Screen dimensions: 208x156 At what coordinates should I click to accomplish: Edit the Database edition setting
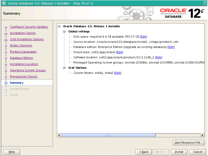tap(171, 47)
